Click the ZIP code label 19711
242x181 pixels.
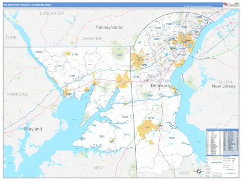(x=140, y=43)
